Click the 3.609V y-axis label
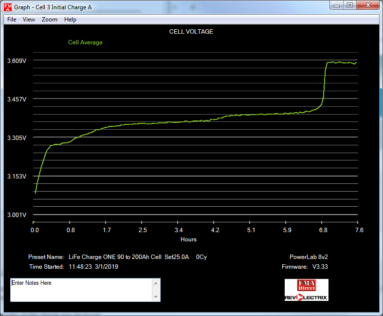 click(x=17, y=60)
